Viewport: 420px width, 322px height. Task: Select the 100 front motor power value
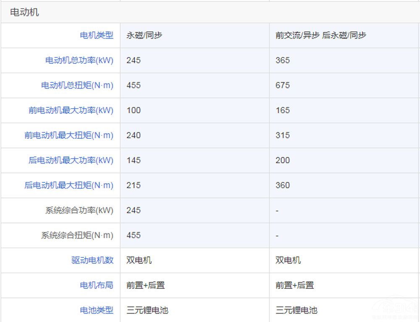click(x=134, y=110)
